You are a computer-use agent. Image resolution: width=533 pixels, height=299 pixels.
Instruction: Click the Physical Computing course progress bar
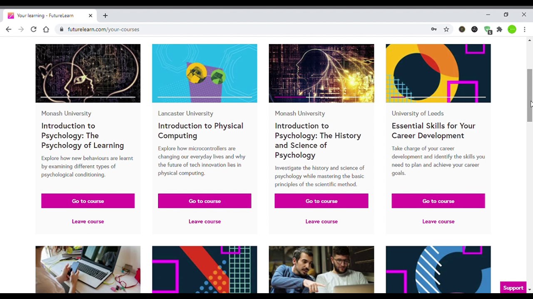pyautogui.click(x=204, y=97)
